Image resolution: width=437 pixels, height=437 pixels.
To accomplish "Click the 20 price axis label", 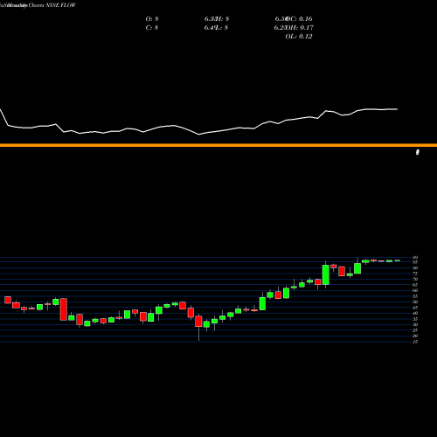I will (415, 336).
